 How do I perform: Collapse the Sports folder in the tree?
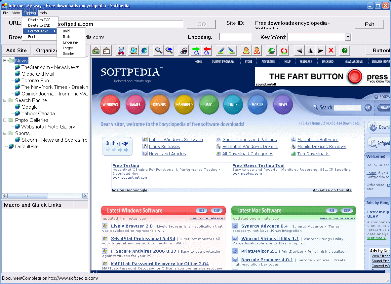pos(5,133)
